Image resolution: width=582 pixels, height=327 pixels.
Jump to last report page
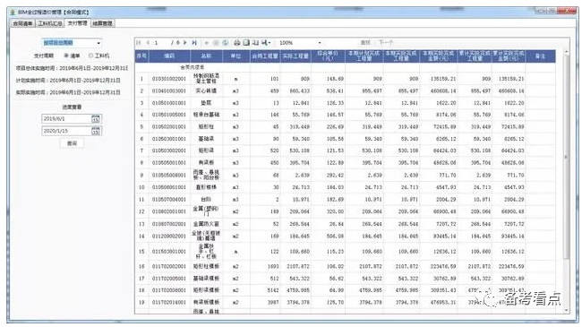(x=194, y=43)
